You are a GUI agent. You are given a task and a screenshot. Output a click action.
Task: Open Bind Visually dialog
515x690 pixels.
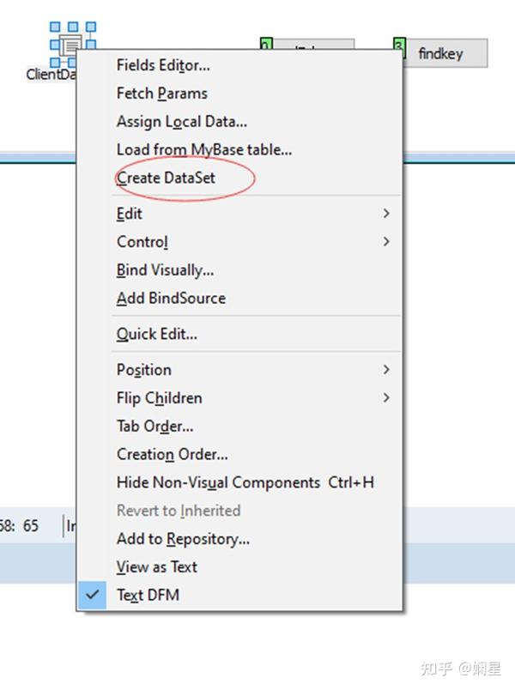point(165,270)
